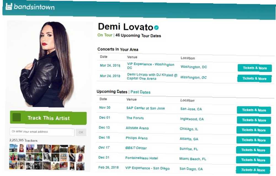
Task: Click the Track This Artist button
Action: (48, 118)
